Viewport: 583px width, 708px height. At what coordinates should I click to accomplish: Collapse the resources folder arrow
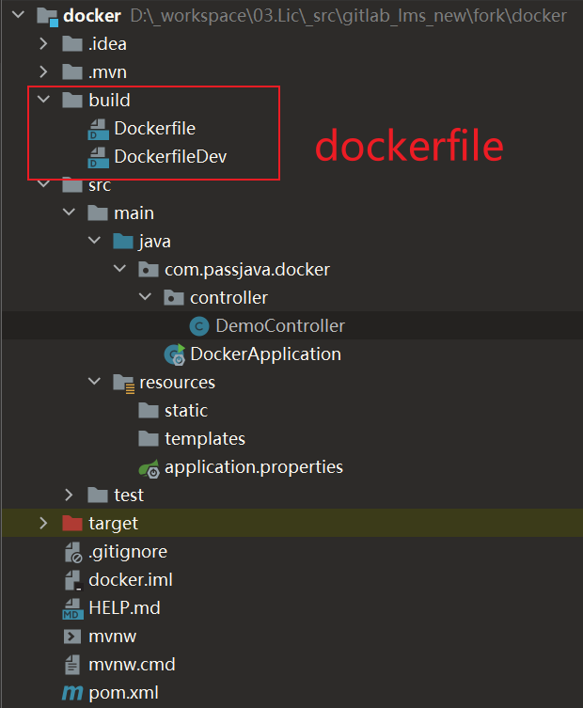pyautogui.click(x=94, y=382)
